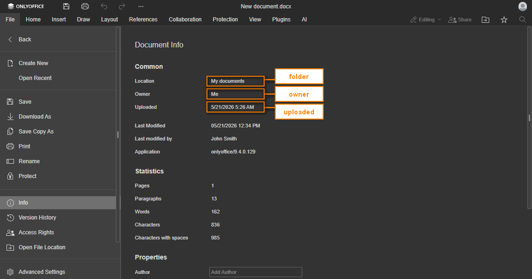Select Rename label in file menu

click(29, 161)
